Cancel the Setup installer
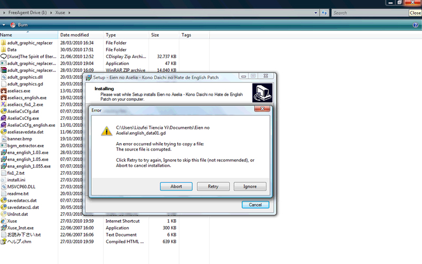The image size is (422, 264). click(255, 205)
